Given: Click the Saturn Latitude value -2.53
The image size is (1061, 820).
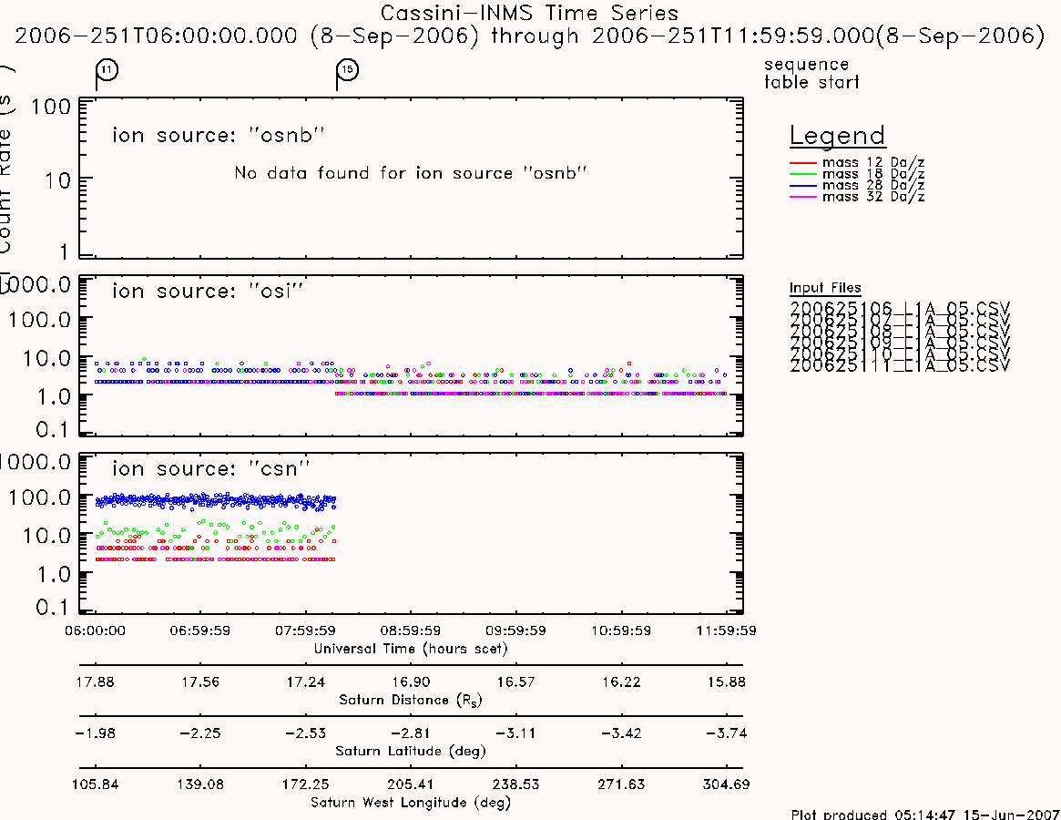Looking at the screenshot, I should click(x=305, y=733).
